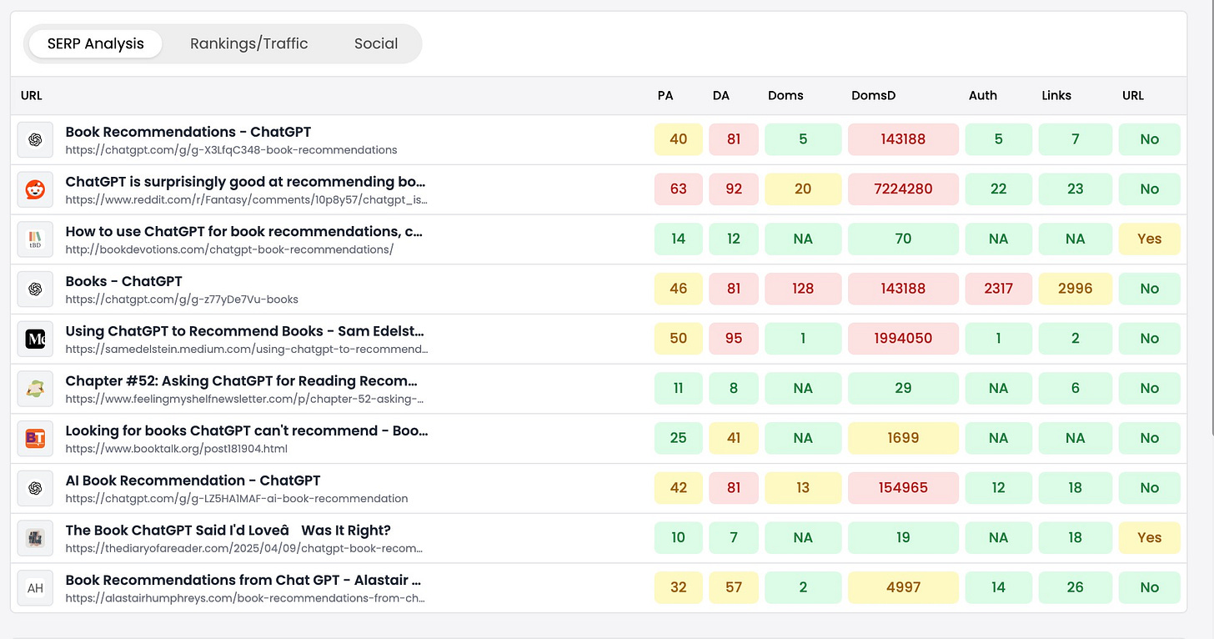The image size is (1214, 639).
Task: Click the BookTalk BT favicon
Action: [35, 439]
